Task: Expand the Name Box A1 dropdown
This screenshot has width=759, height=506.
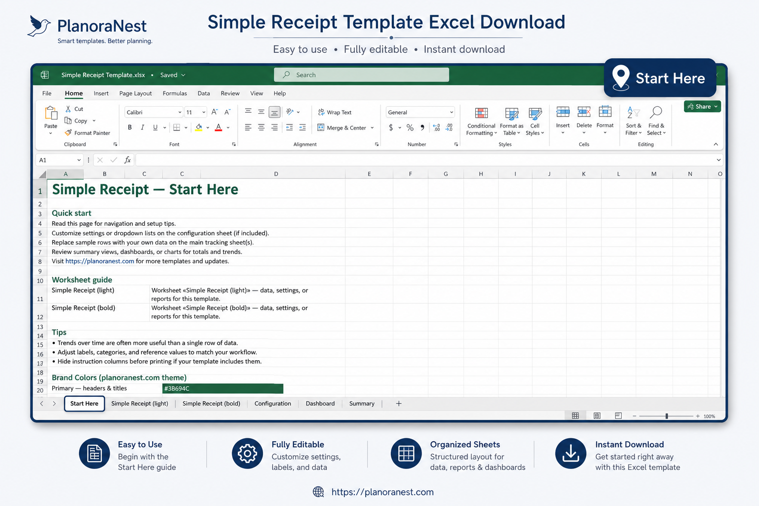Action: click(x=79, y=160)
